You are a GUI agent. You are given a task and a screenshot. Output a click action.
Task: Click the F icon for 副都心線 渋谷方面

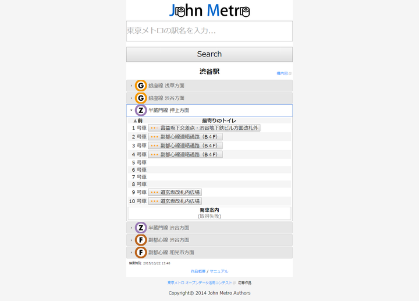click(141, 240)
